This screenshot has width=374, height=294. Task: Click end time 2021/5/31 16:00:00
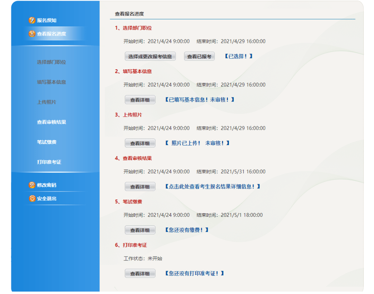[x=243, y=172]
